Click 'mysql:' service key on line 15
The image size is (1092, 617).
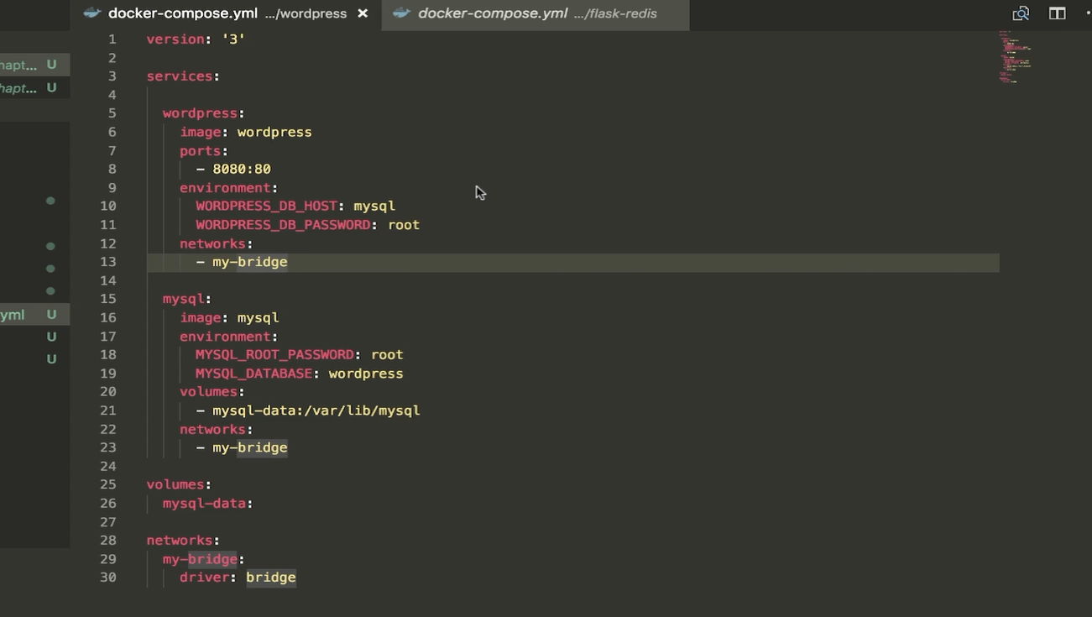coord(187,299)
